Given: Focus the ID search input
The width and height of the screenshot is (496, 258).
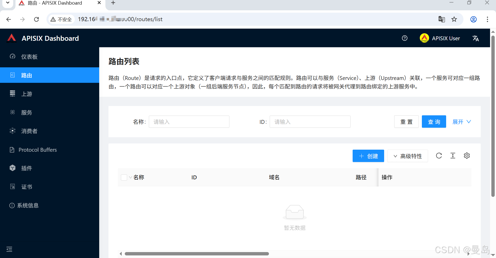Looking at the screenshot, I should point(310,122).
